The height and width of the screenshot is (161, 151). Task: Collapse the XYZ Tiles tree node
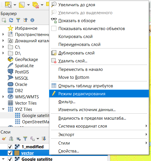(x=3, y=109)
